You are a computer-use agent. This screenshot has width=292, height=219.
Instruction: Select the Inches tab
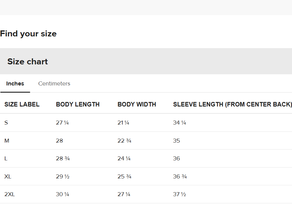[x=15, y=83]
